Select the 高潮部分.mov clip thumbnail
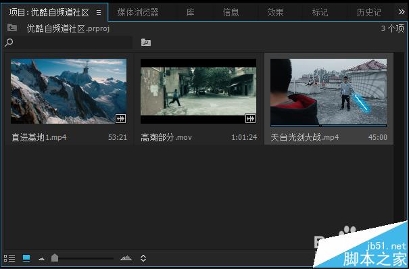Viewport: 409px width, 269px height. (198, 91)
